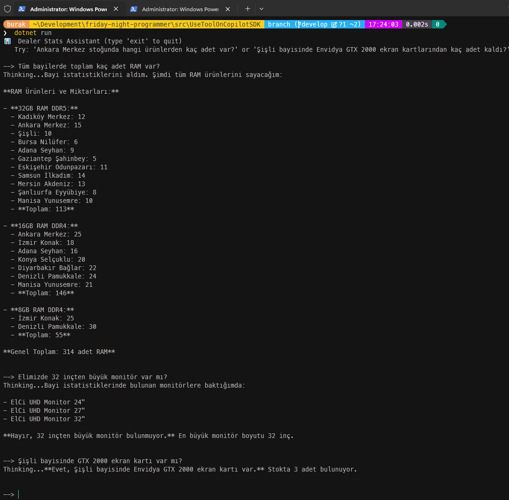Viewport: 509px width, 500px height.
Task: Close the first Windows PowerShell tab
Action: pyautogui.click(x=116, y=9)
